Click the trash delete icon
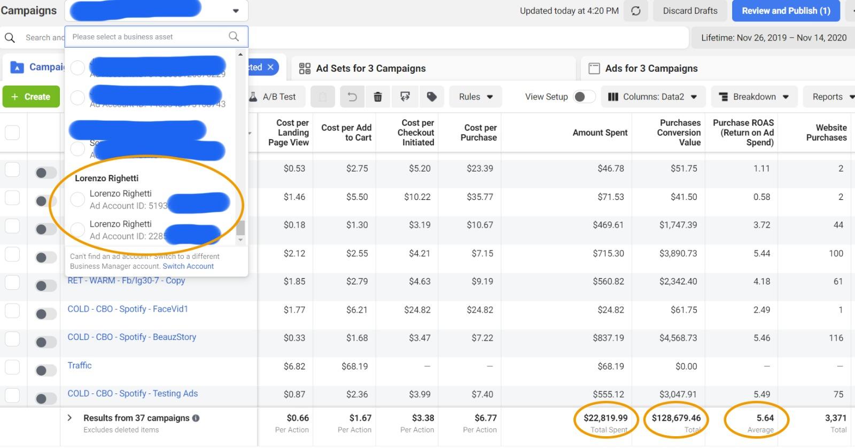Viewport: 855px width, 448px height. [378, 97]
